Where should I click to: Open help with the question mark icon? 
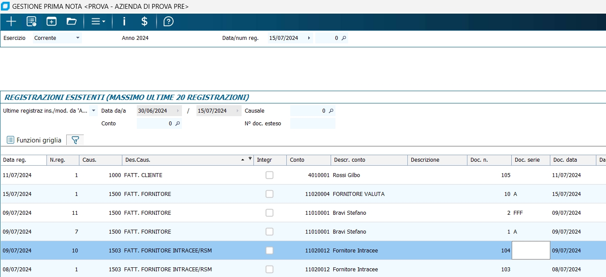[x=168, y=21]
